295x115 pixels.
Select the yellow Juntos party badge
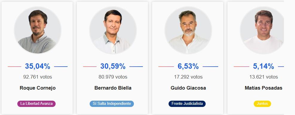262,104
